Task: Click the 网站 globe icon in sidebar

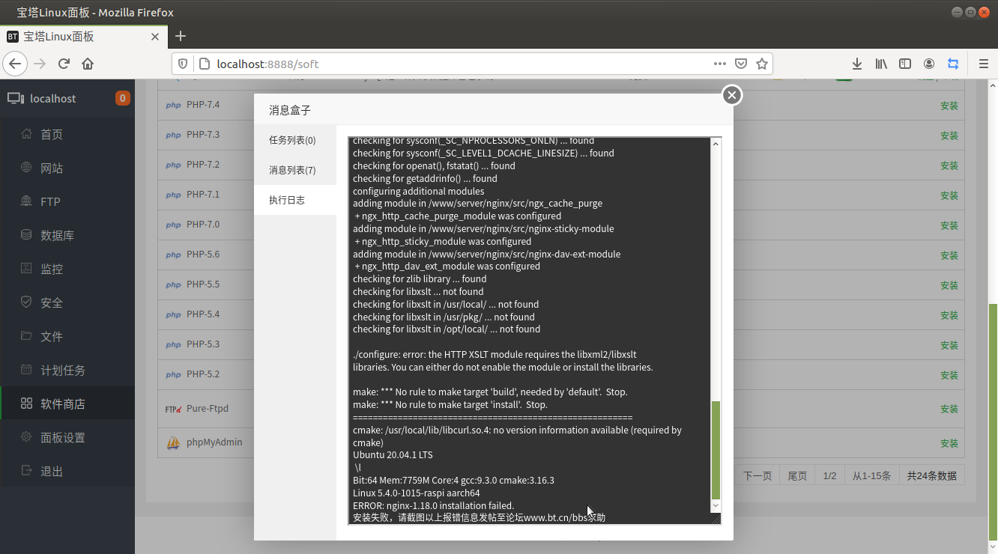Action: pos(27,168)
